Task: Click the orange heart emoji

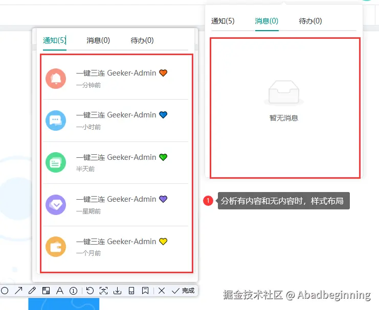Action: tap(163, 73)
